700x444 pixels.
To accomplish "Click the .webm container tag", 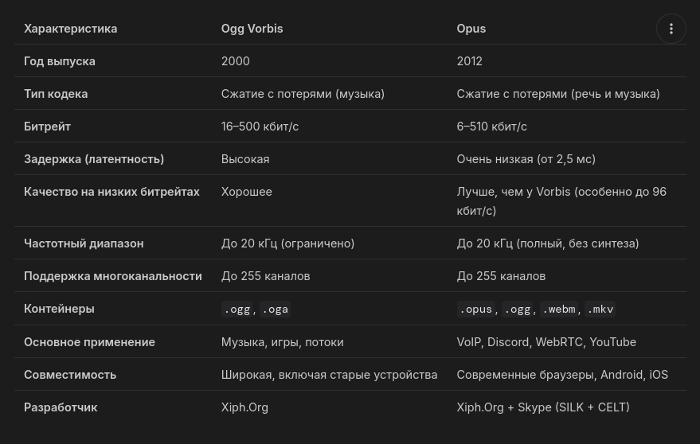I will (x=558, y=310).
